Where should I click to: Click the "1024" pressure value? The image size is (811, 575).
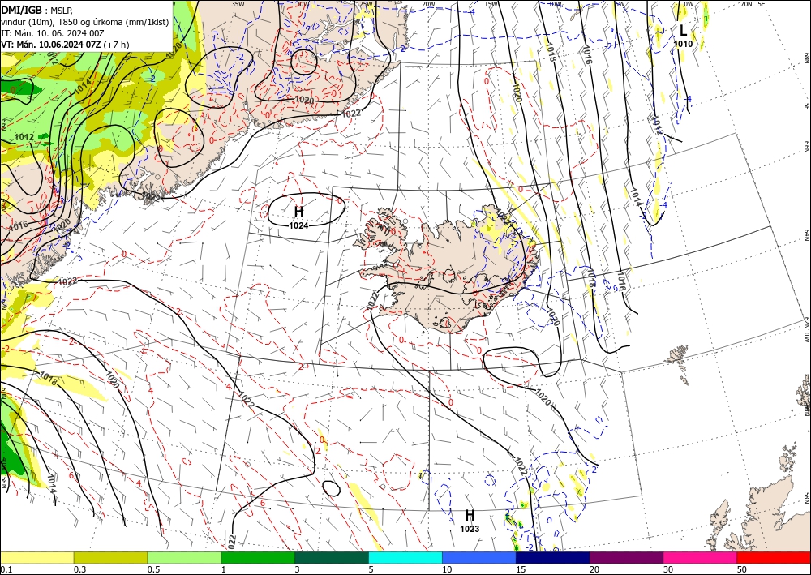coord(298,225)
